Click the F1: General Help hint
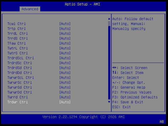Screen dimensions: 168x126 point(129,87)
